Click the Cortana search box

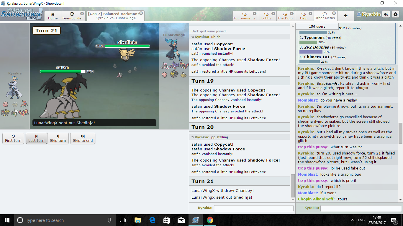[x=65, y=220]
